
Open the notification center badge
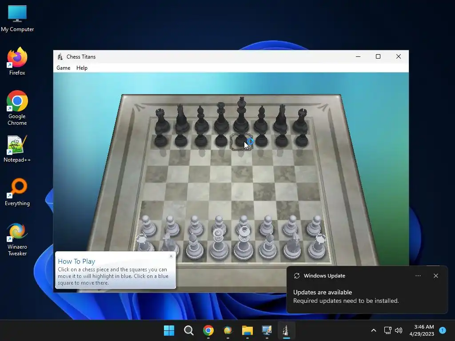[443, 330]
